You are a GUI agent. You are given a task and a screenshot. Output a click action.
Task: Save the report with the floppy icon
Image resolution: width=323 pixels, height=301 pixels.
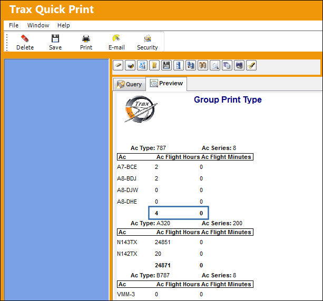[55, 38]
